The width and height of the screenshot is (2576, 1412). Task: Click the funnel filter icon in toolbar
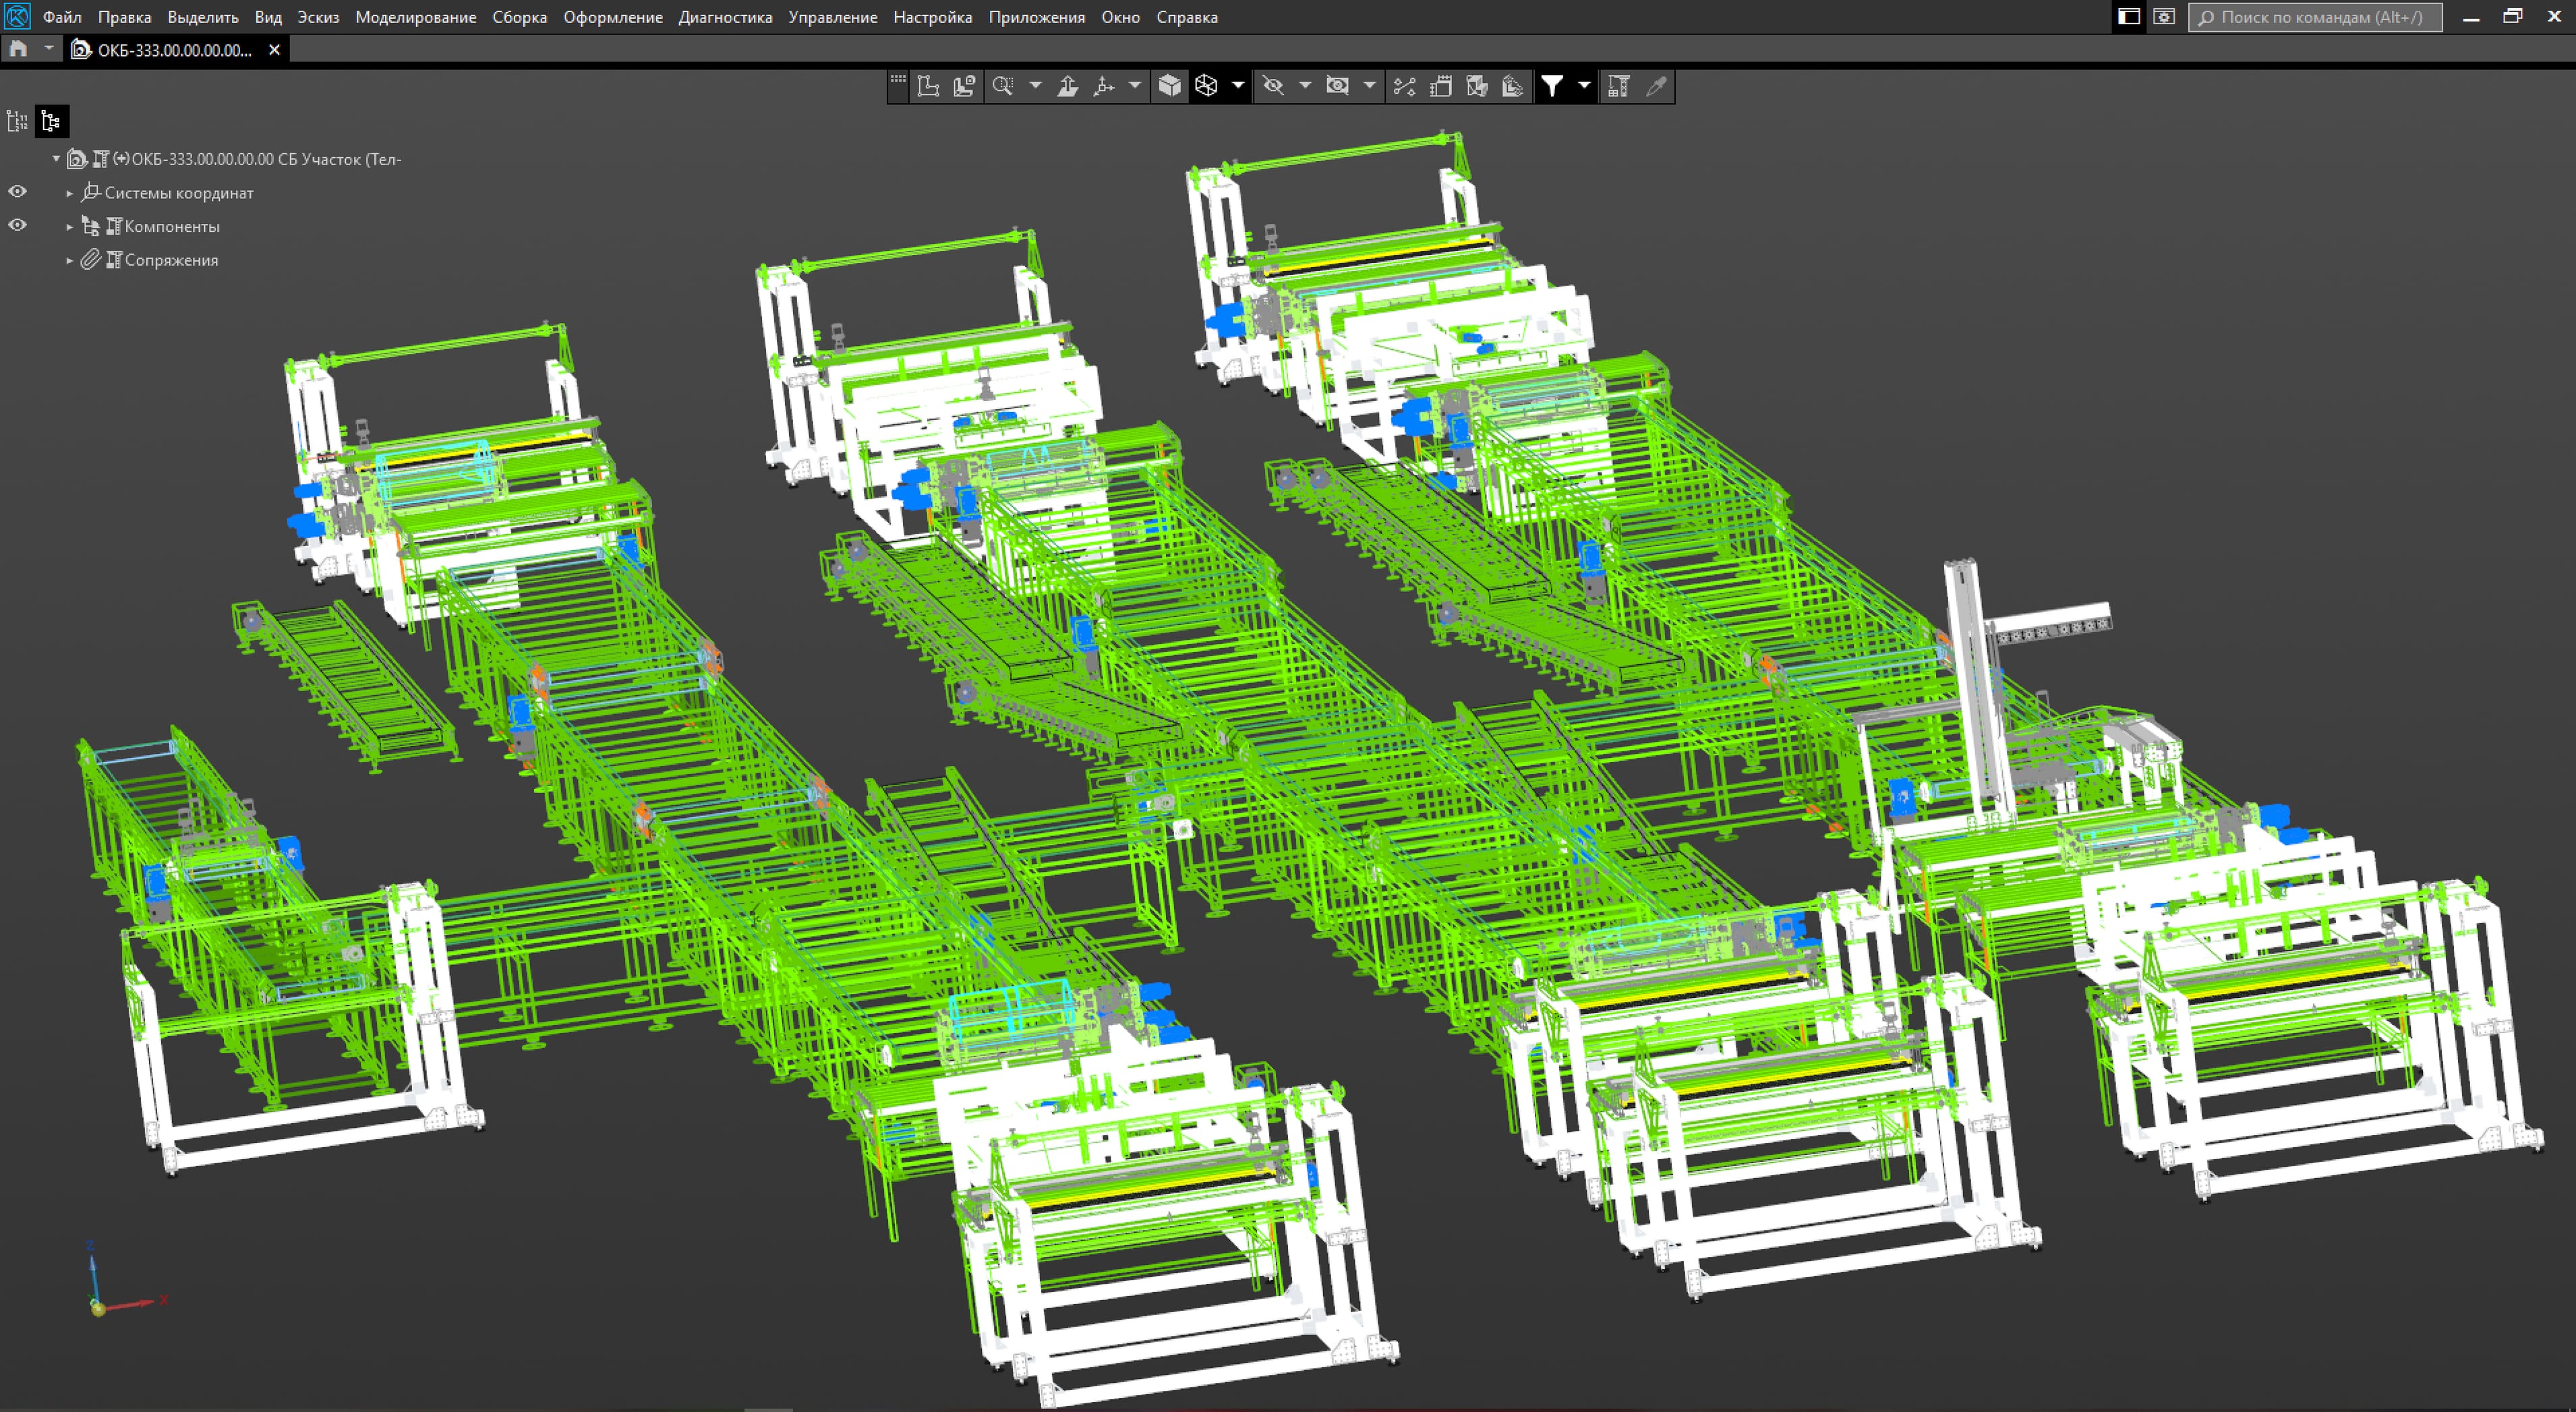point(1551,86)
